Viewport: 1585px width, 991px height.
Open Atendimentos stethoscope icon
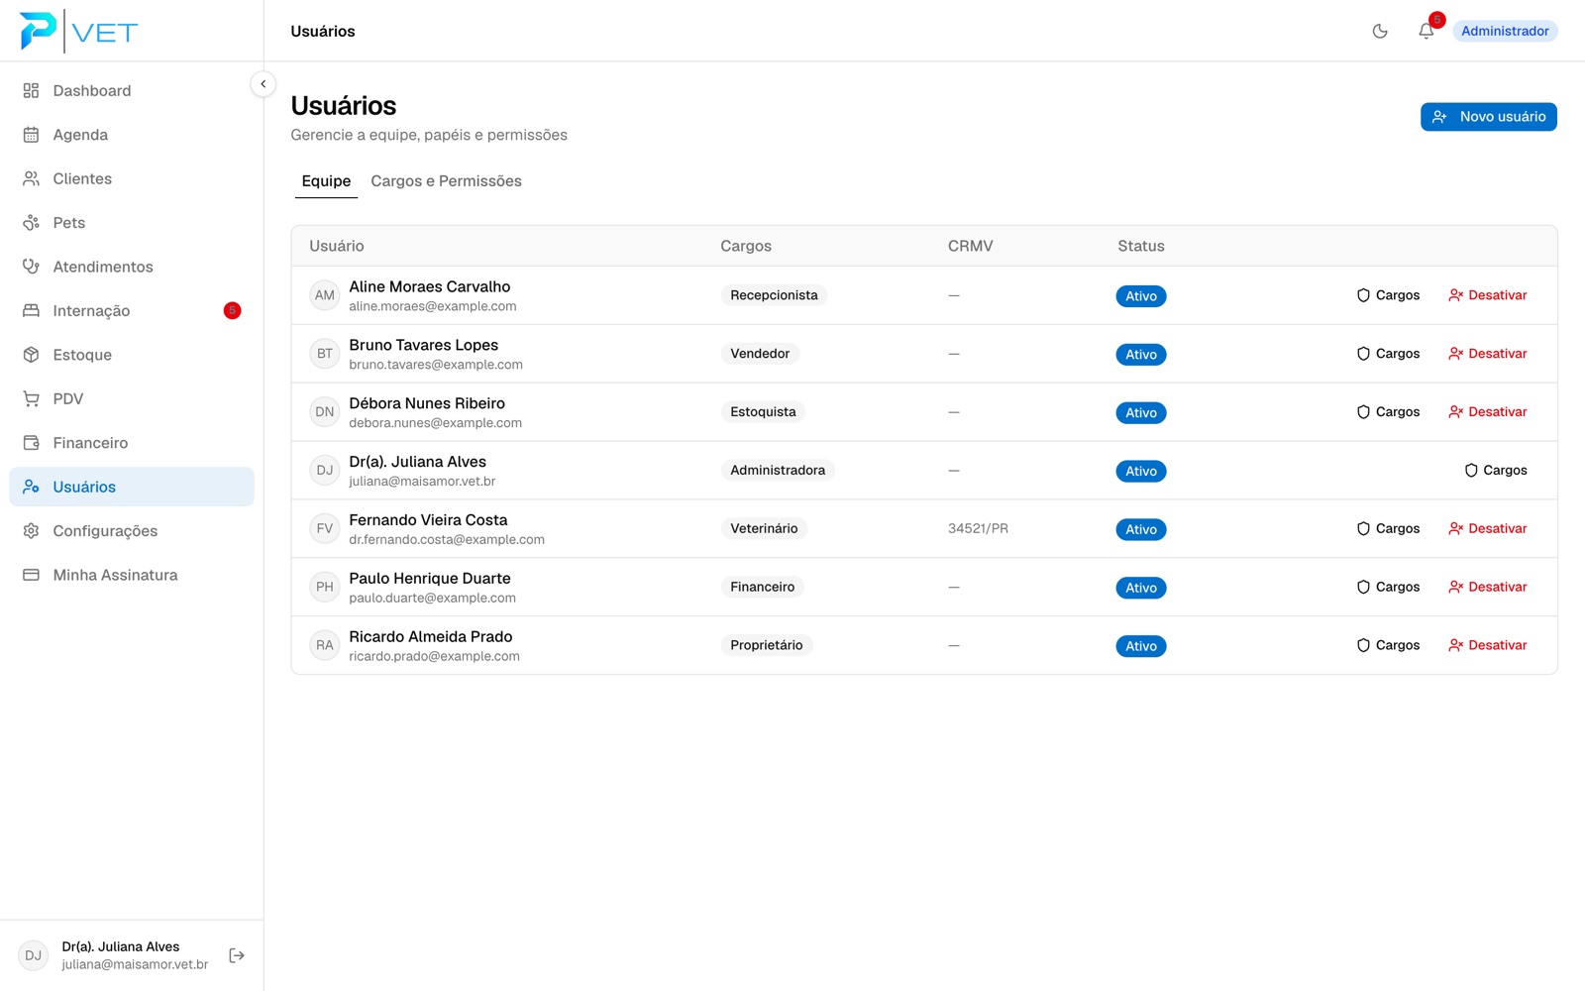tap(31, 267)
